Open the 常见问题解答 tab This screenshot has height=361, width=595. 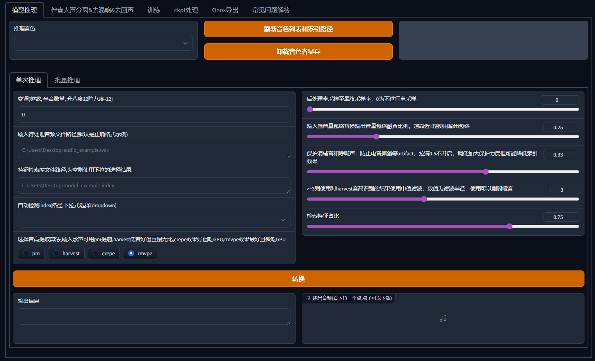click(271, 10)
